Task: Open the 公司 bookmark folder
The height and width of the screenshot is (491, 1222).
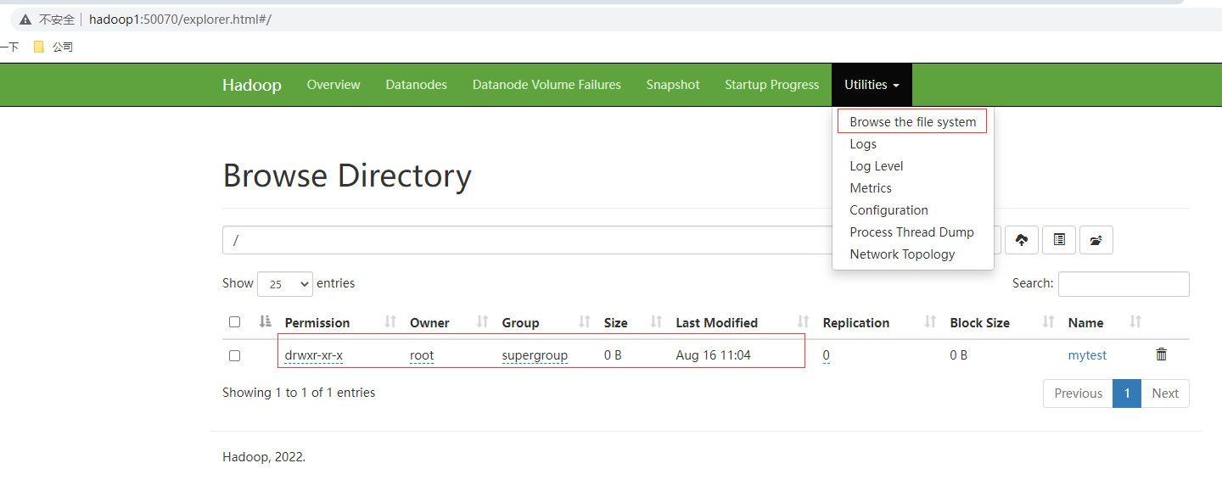Action: pyautogui.click(x=53, y=47)
